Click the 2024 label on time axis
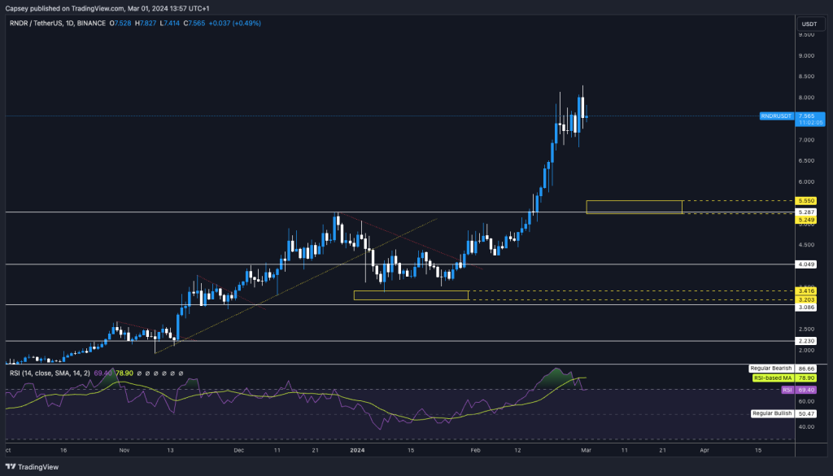 point(358,451)
